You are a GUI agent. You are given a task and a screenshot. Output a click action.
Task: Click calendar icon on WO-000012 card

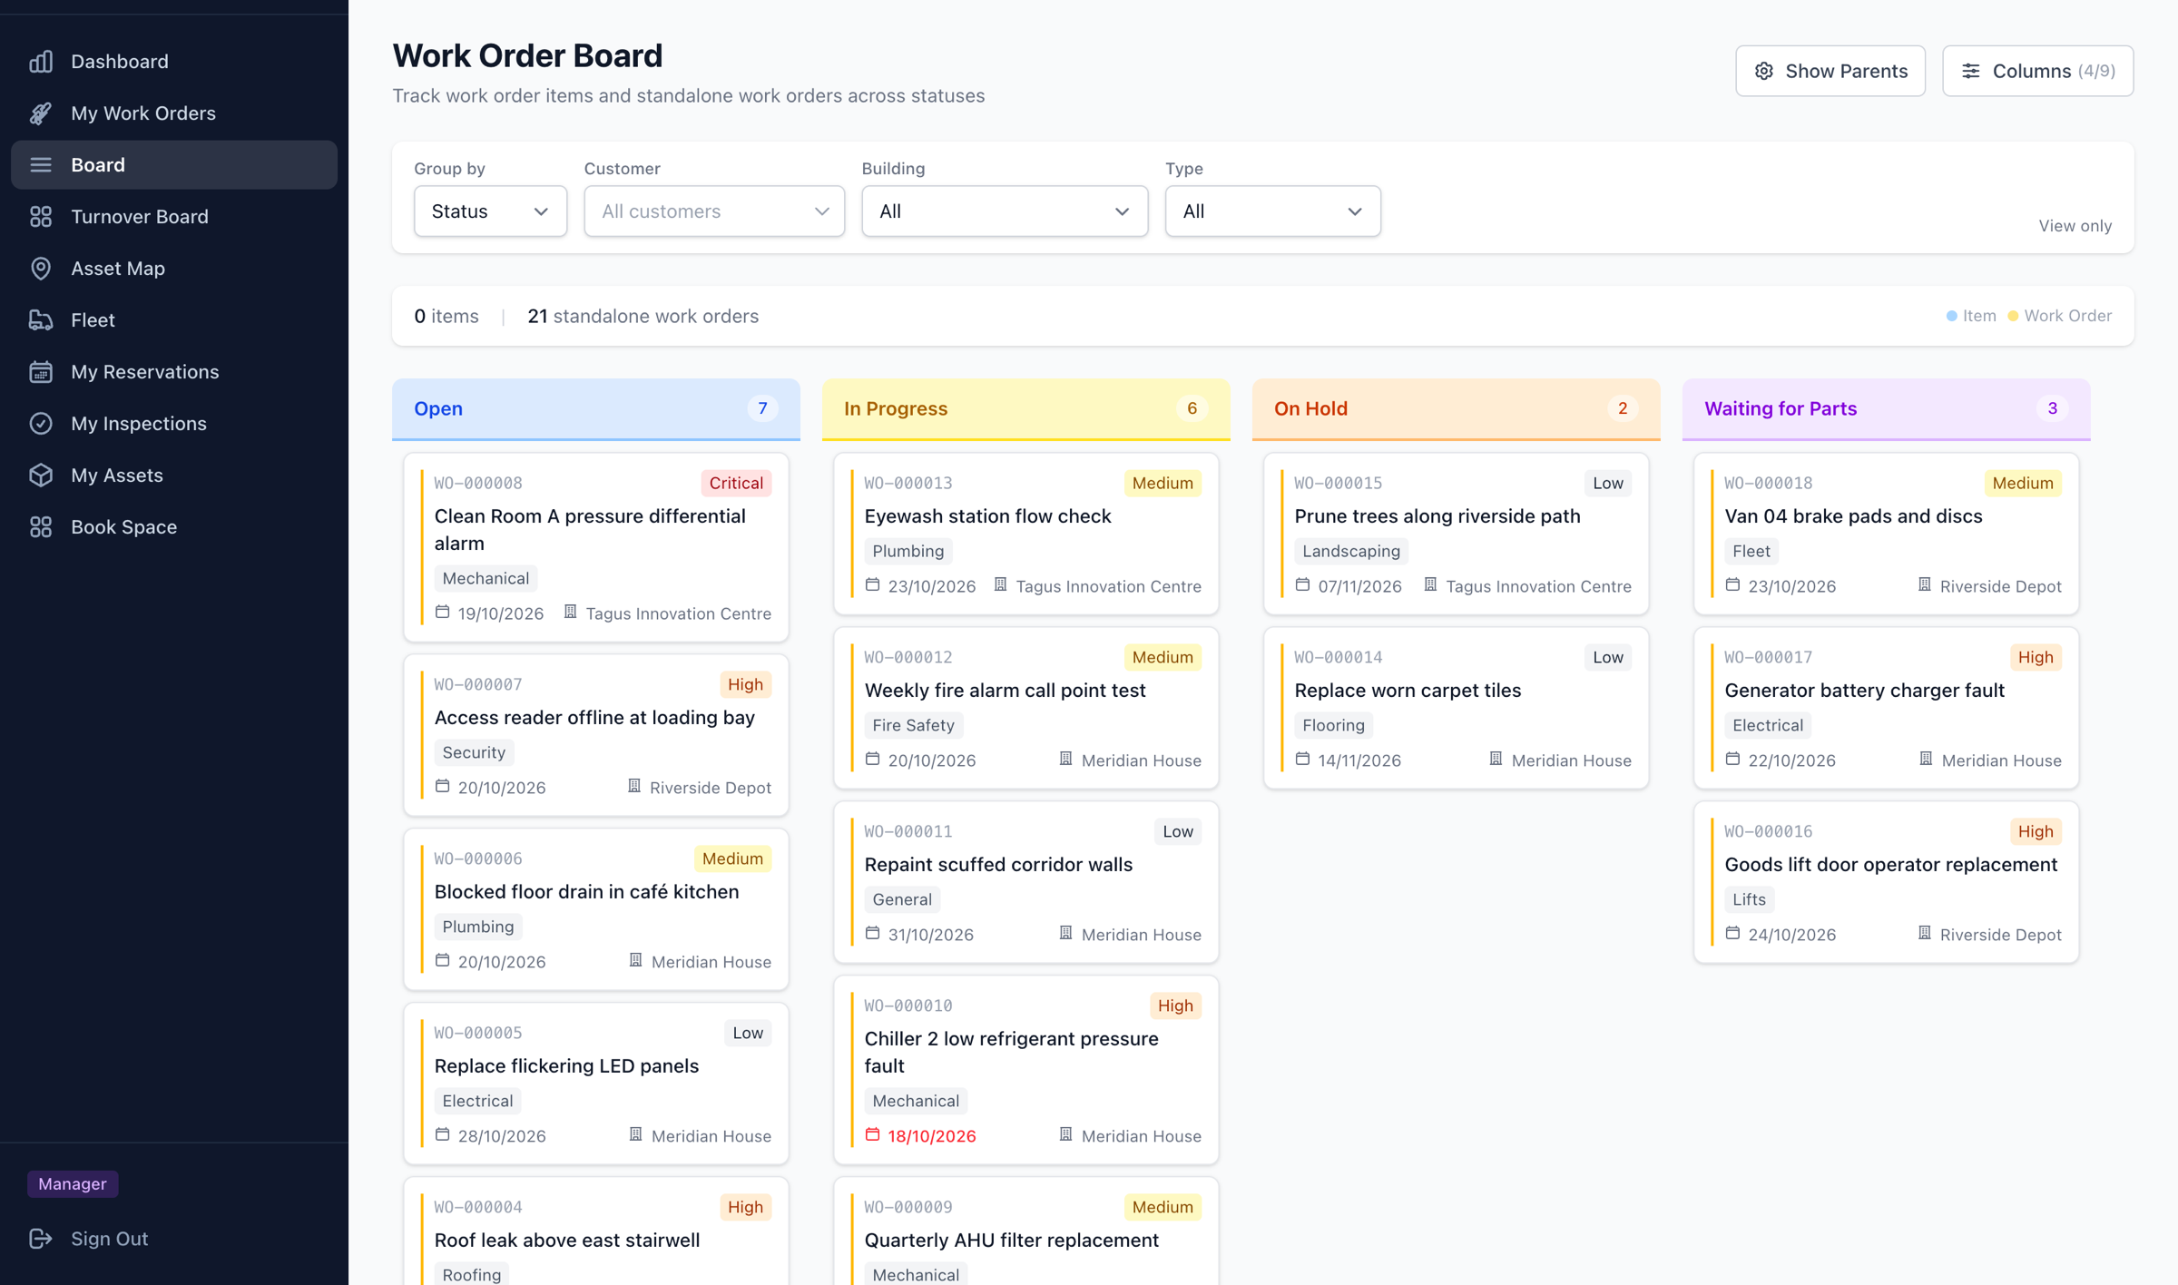click(x=873, y=759)
